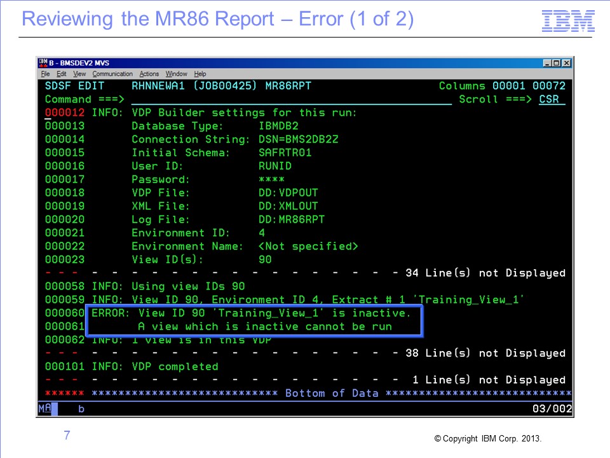Click the DD:VDPOUT value
This screenshot has height=458, width=610.
pos(288,193)
